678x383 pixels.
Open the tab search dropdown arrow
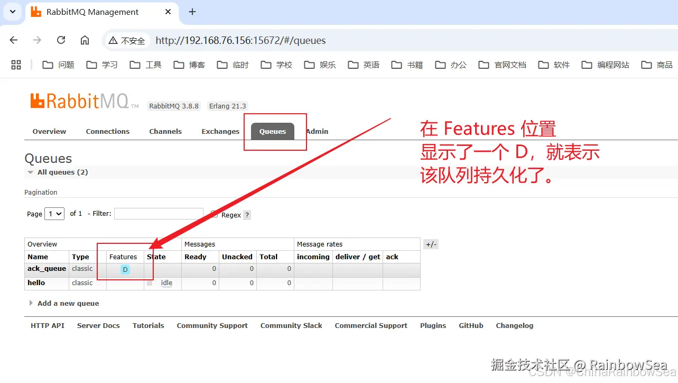pos(13,11)
